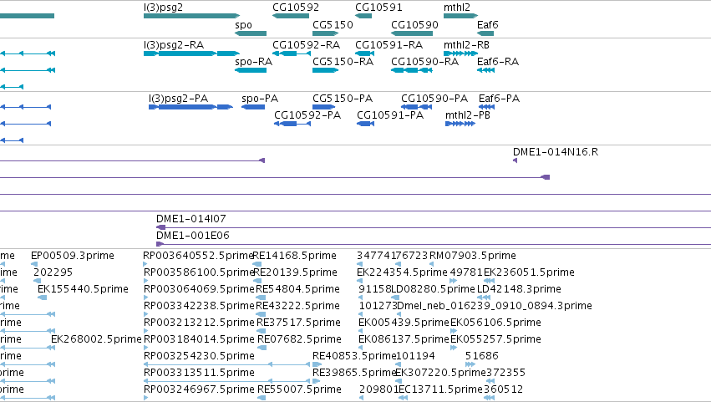Select CG5150-PA coding sequence label
The width and height of the screenshot is (711, 402).
click(x=343, y=99)
